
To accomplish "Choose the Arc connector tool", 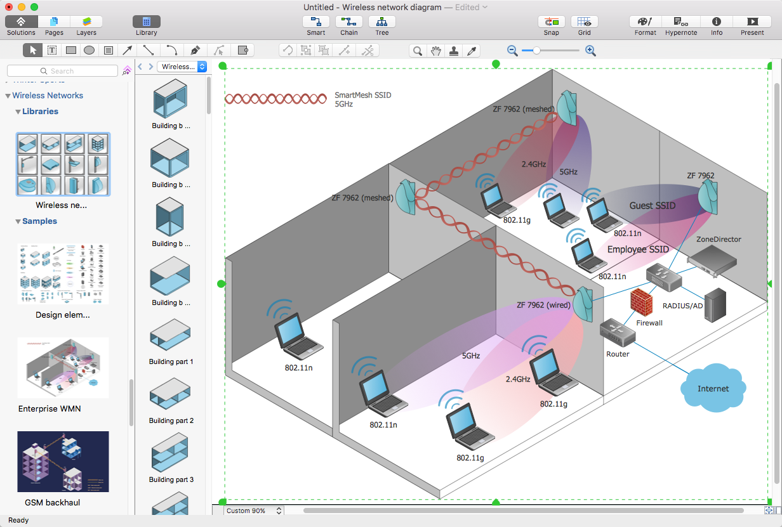I will 172,51.
